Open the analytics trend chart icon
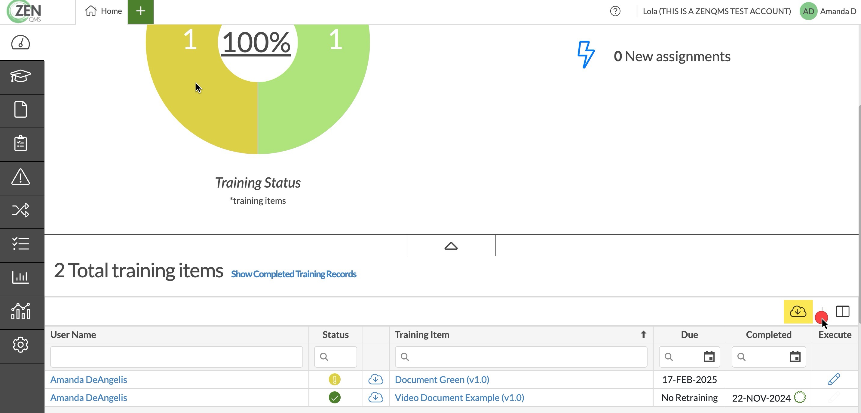861x413 pixels. click(20, 311)
